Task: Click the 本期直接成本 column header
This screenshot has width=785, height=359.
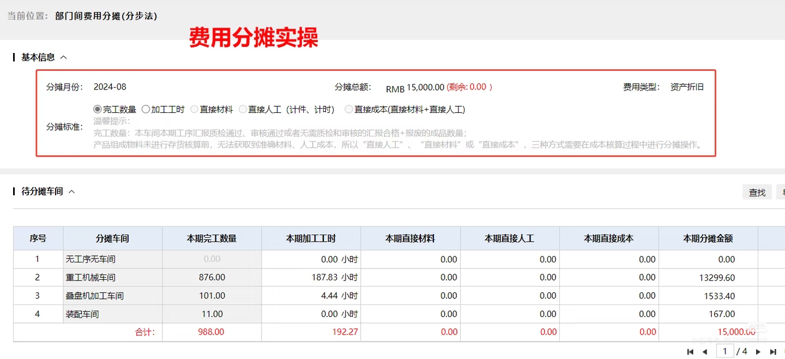Action: [x=608, y=238]
